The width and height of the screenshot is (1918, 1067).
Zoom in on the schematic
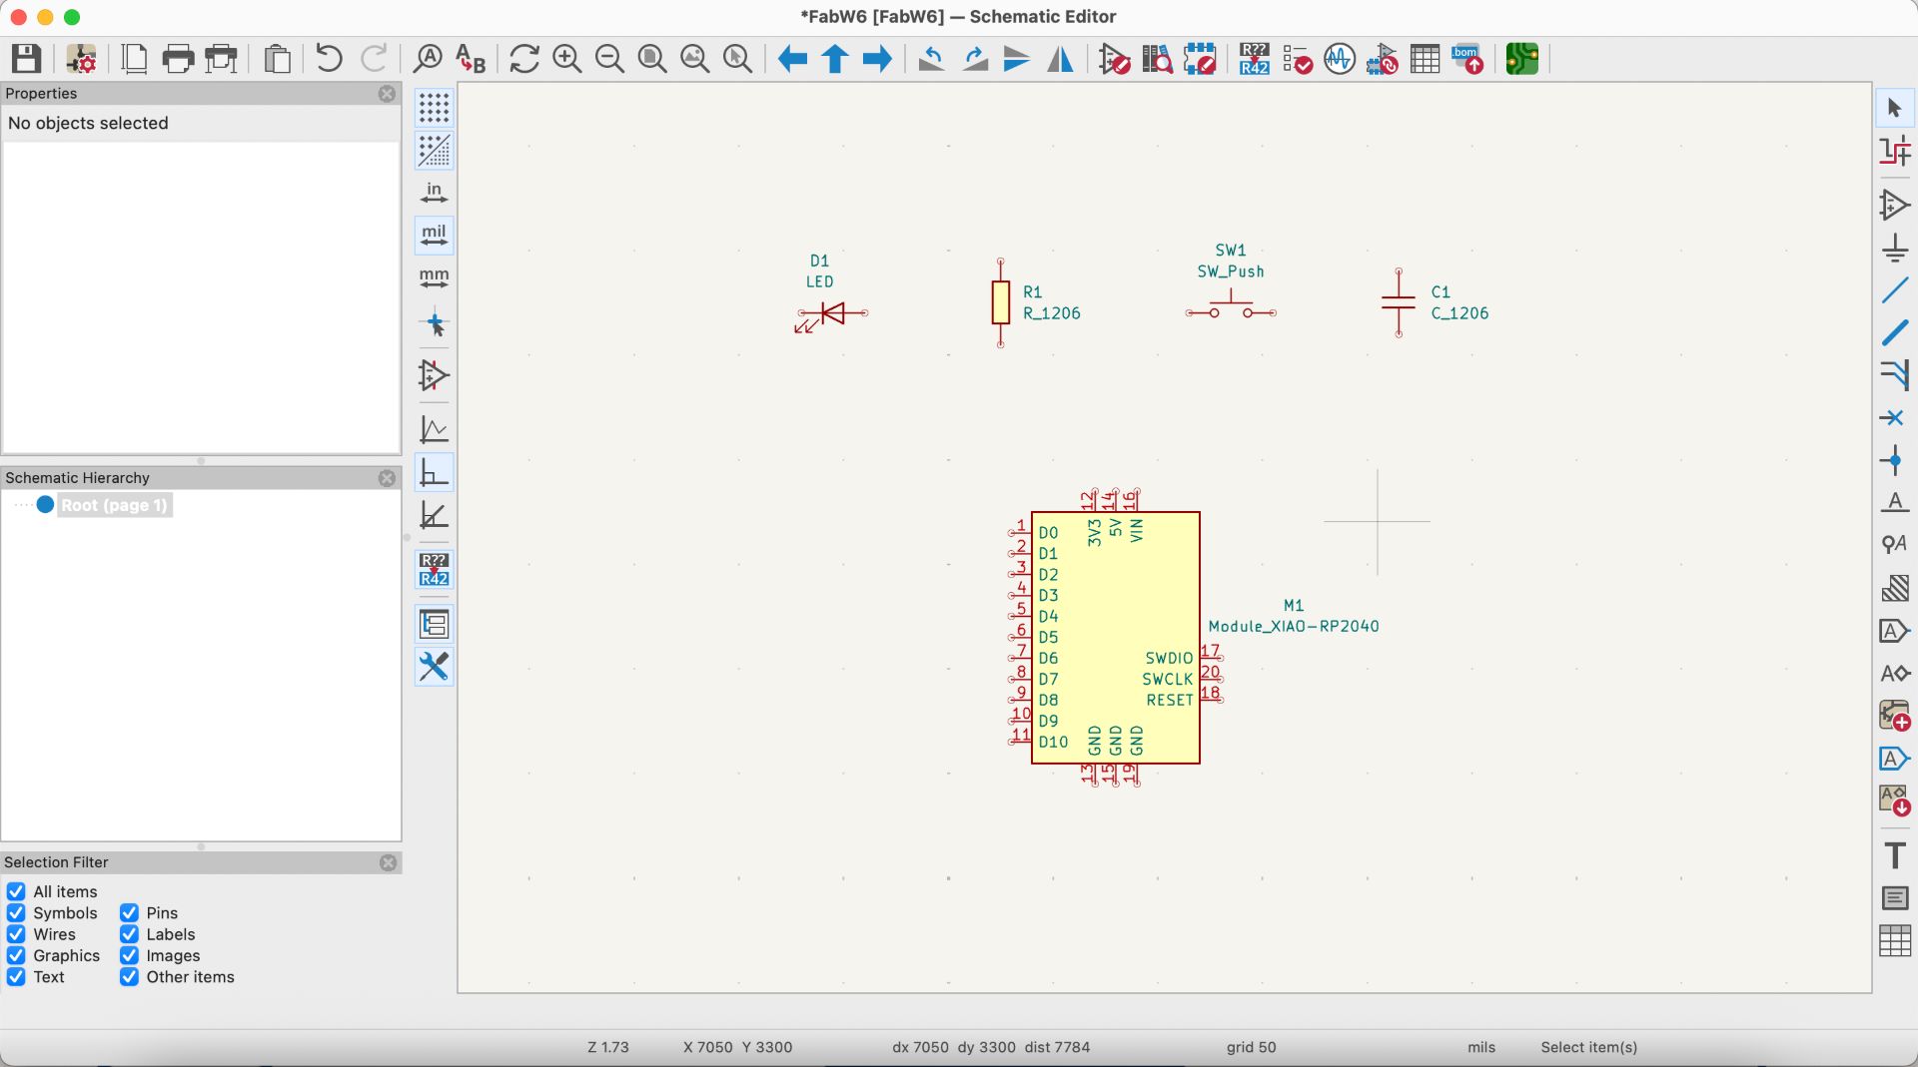(567, 59)
